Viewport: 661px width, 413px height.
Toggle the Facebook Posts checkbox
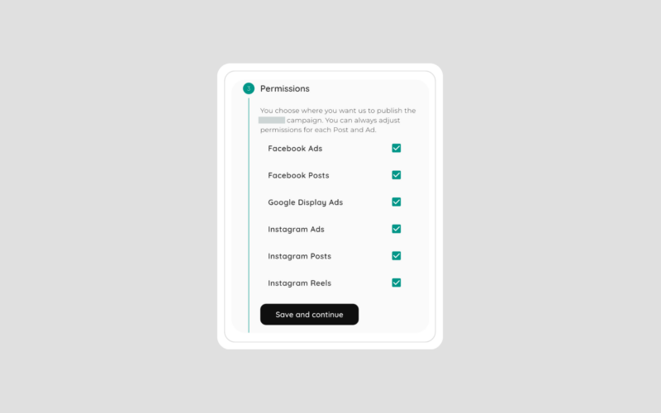[x=397, y=175]
